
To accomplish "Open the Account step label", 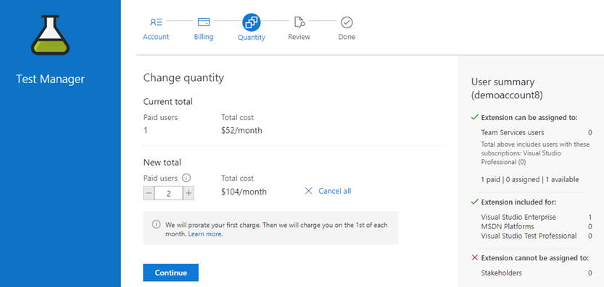I will 156,38.
